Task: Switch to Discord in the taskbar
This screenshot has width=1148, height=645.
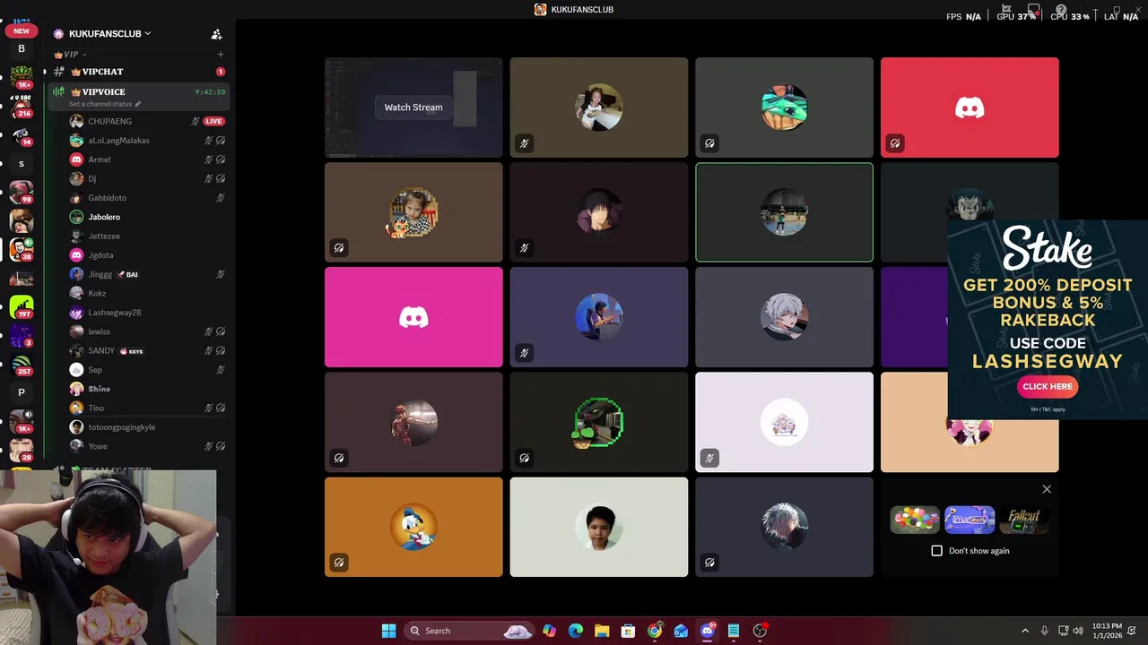Action: click(x=708, y=631)
